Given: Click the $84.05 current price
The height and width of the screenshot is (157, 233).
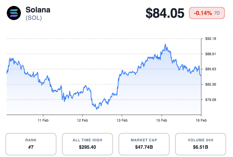Looking at the screenshot, I should (165, 13).
